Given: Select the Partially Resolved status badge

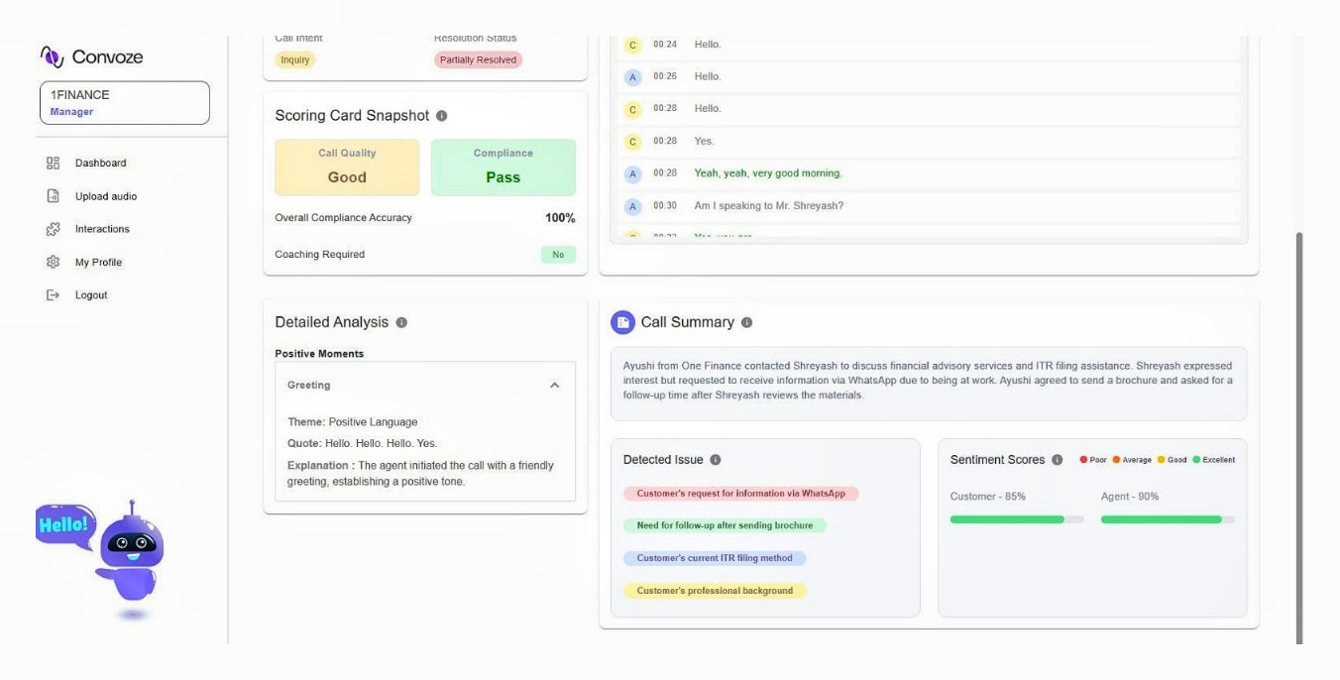Looking at the screenshot, I should pos(478,59).
